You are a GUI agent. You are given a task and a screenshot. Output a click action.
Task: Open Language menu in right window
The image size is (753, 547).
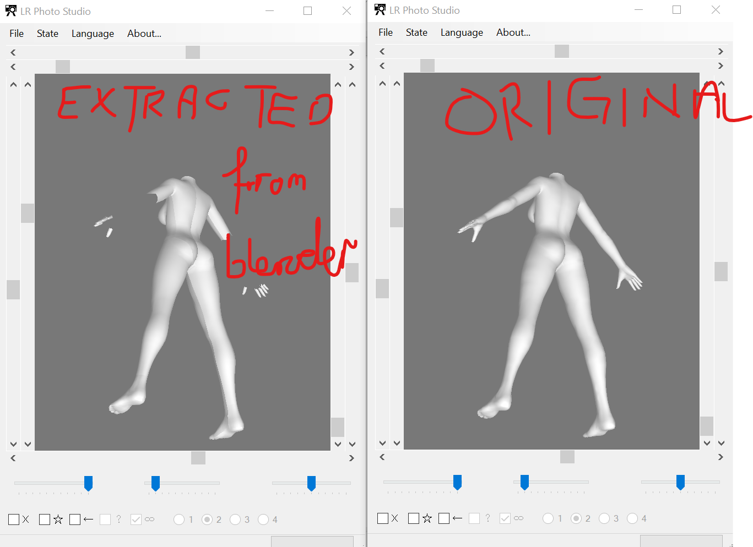point(462,32)
